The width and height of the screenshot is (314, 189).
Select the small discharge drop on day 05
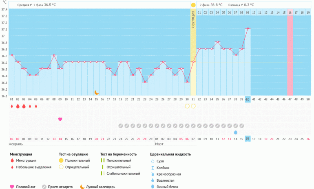[36, 106]
